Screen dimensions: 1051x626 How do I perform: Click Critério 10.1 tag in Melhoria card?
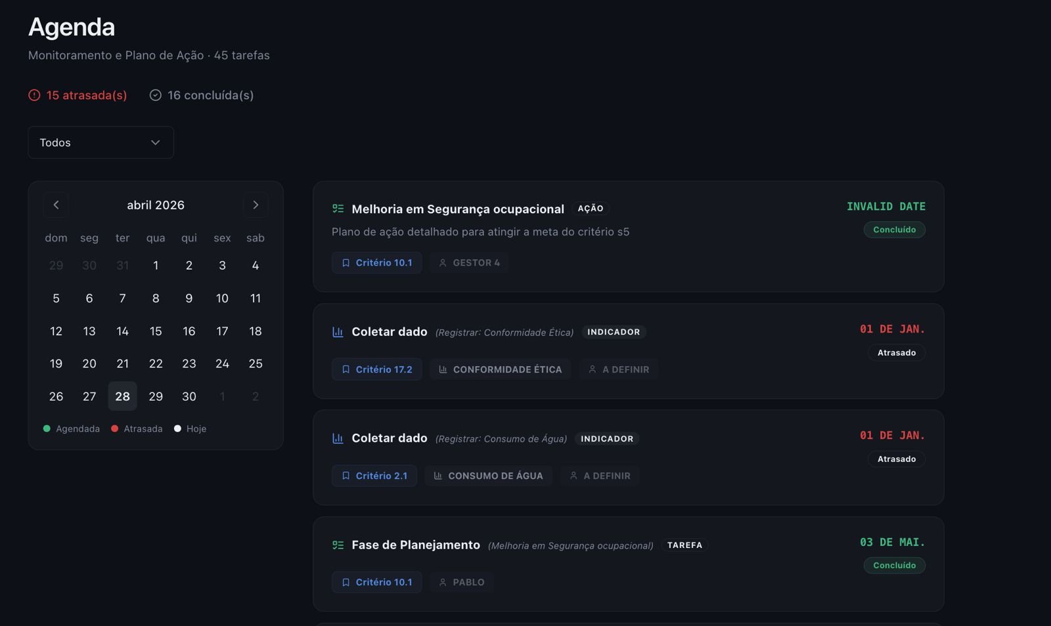pyautogui.click(x=377, y=262)
